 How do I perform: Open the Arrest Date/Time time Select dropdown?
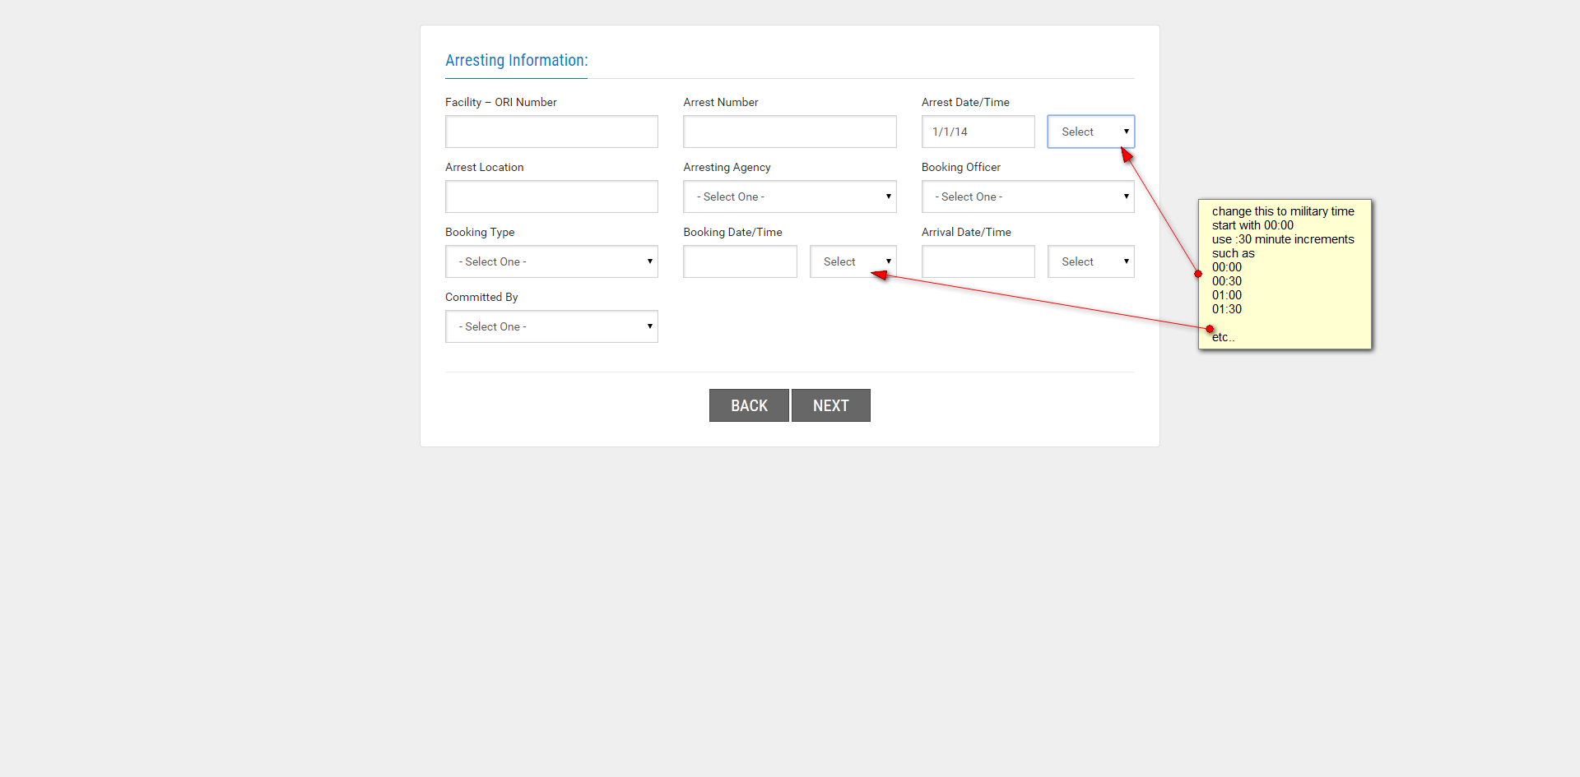coord(1090,132)
